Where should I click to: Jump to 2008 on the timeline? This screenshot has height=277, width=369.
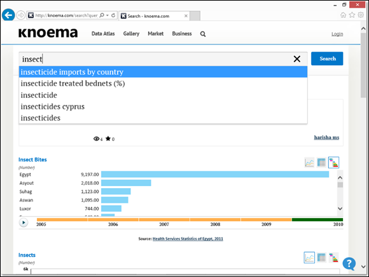[215, 224]
